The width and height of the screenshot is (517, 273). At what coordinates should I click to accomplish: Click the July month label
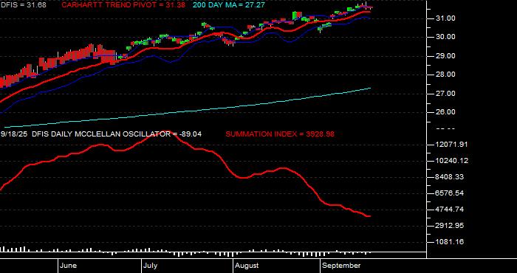tap(151, 266)
